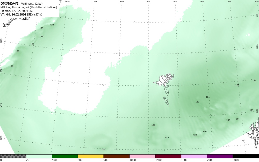Image resolution: width=259 pixels, height=162 pixels.
Task: Click the 3000 legend scale value
Action: (236, 160)
